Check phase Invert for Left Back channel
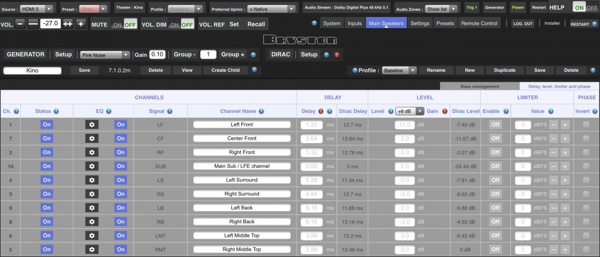This screenshot has height=257, width=600. 585,208
